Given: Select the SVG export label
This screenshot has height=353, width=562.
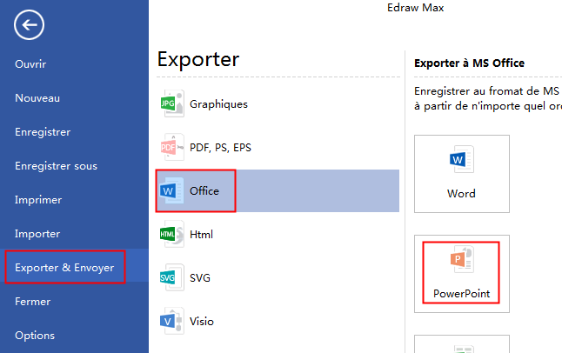Looking at the screenshot, I should coord(200,277).
